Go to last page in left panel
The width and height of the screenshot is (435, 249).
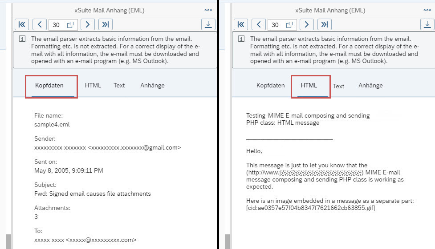pyautogui.click(x=106, y=24)
